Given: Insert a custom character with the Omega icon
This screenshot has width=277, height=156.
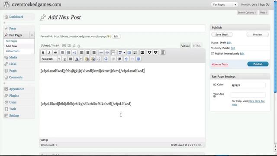Looking at the screenshot, I should [x=106, y=59].
